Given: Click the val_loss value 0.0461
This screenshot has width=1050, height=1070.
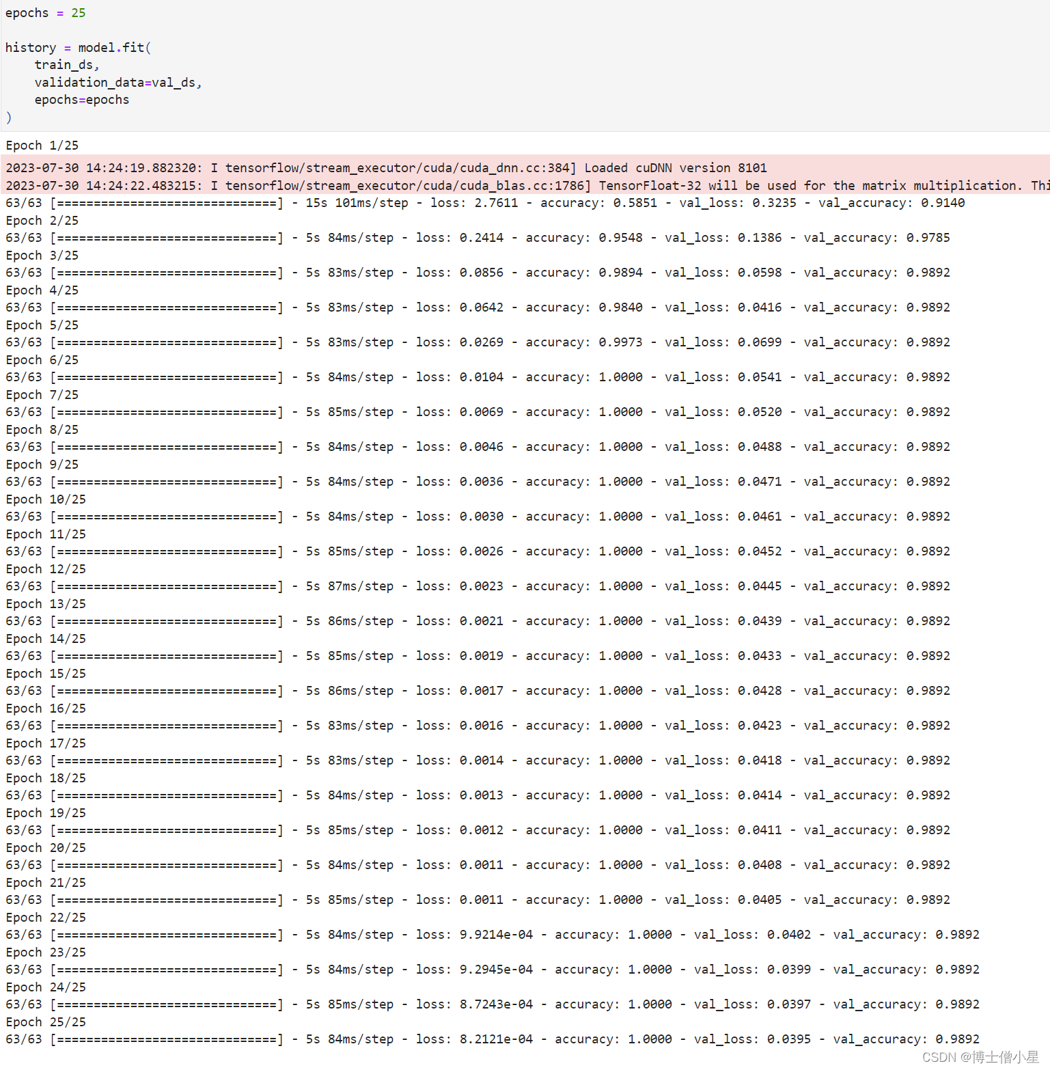Looking at the screenshot, I should pyautogui.click(x=760, y=517).
